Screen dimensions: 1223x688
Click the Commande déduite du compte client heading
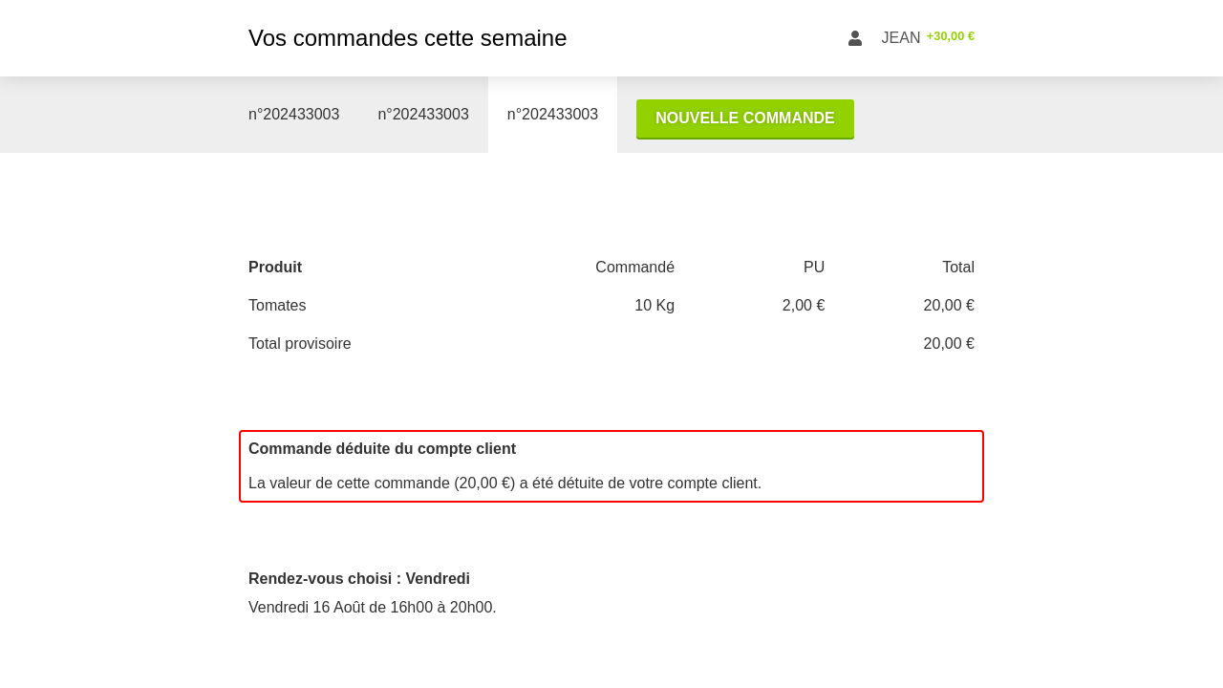click(382, 449)
